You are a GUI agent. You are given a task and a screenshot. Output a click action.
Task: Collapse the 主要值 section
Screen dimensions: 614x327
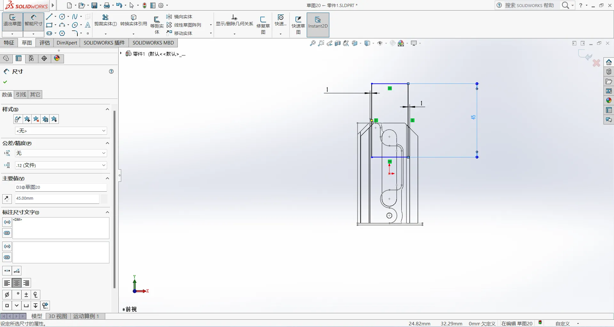107,179
